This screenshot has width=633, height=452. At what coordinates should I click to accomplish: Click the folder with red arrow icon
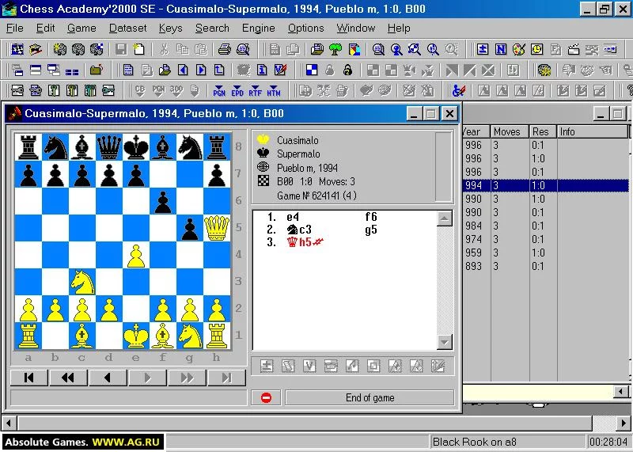point(96,70)
